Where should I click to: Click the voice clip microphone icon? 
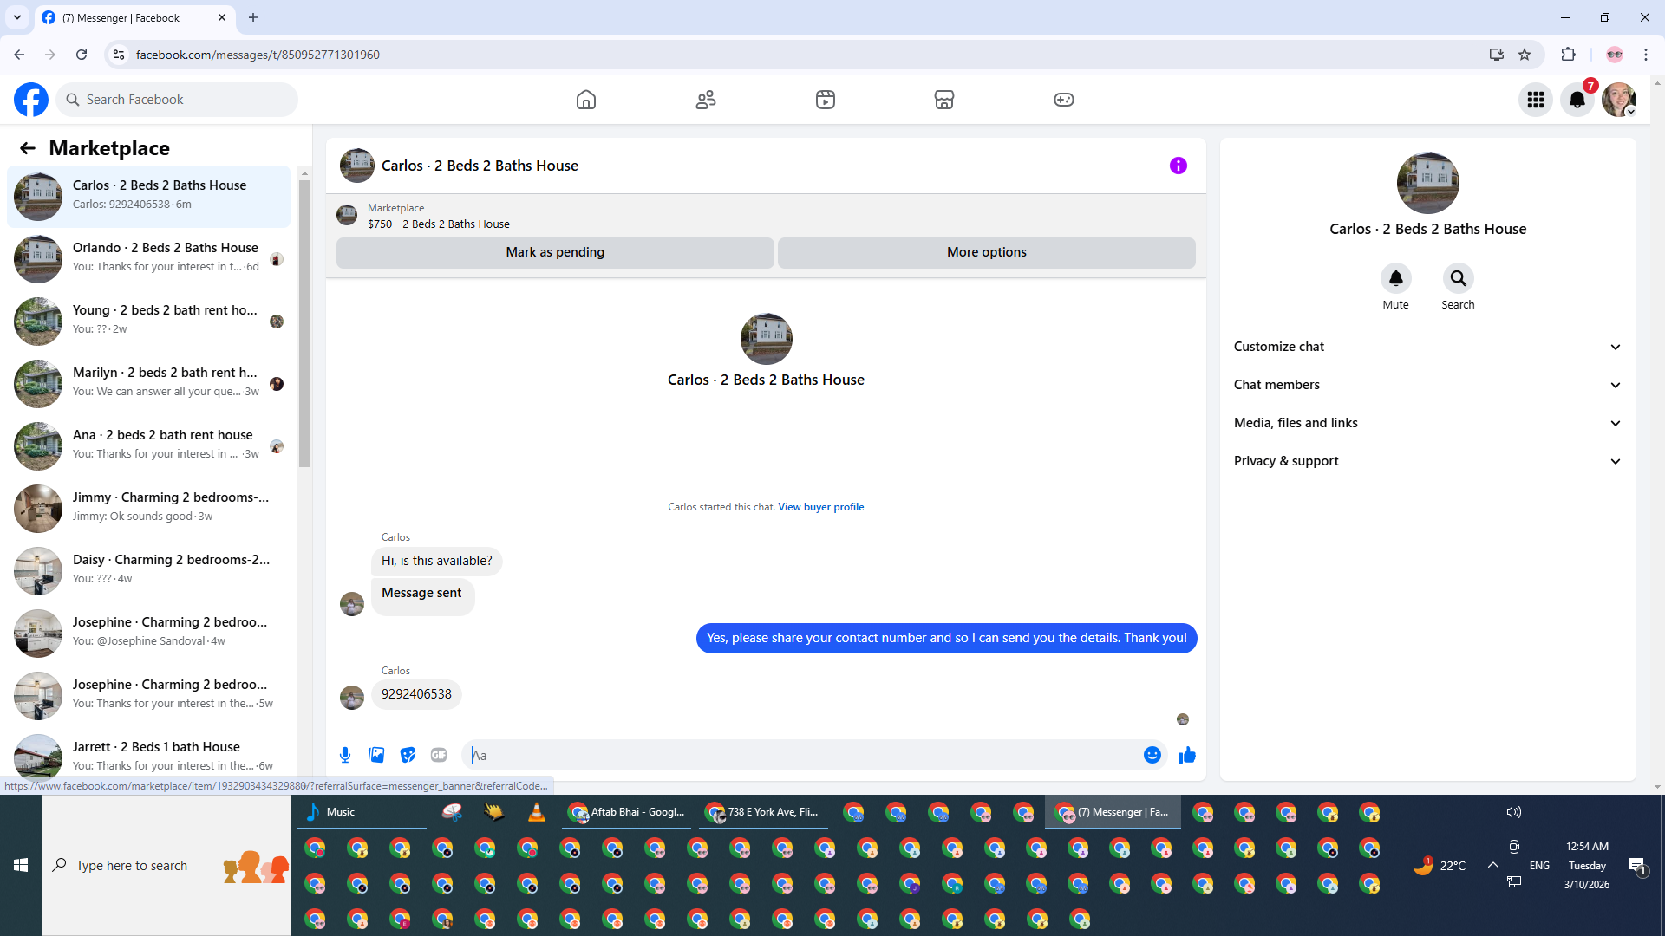pyautogui.click(x=345, y=755)
